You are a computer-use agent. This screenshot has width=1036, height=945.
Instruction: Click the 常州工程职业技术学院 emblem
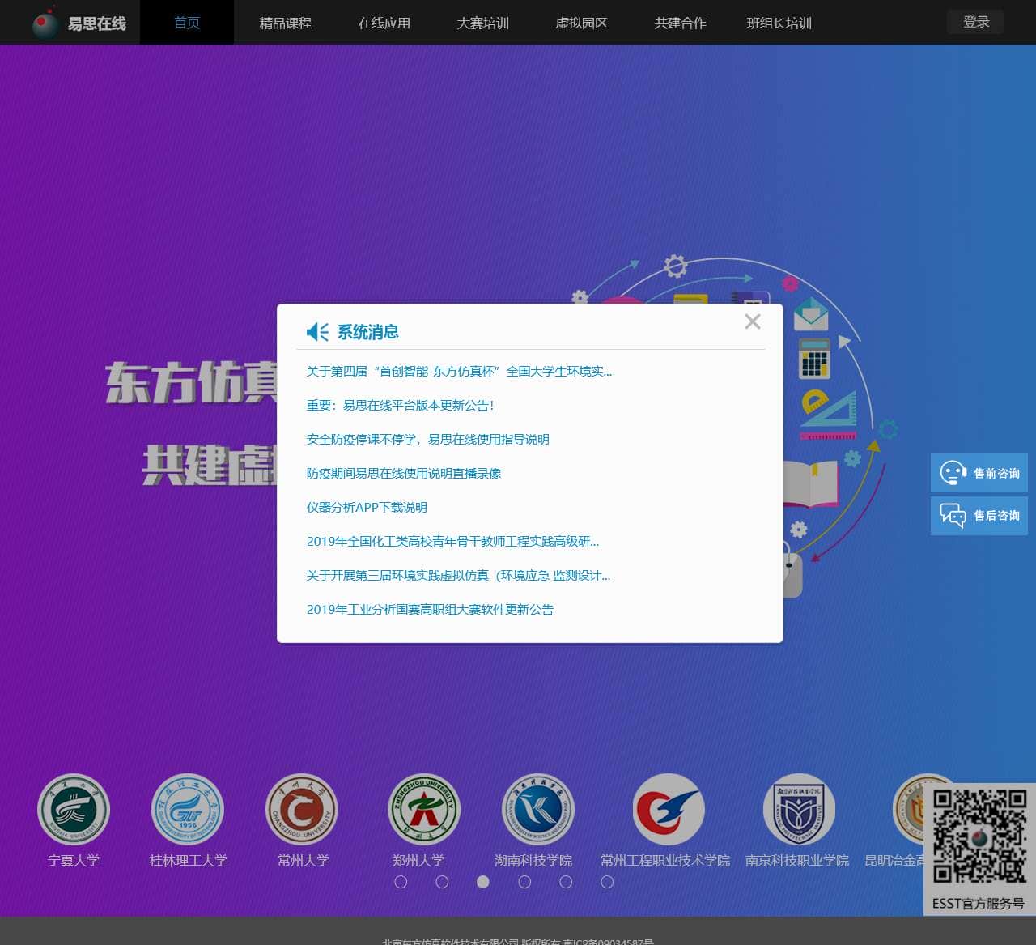tap(668, 810)
